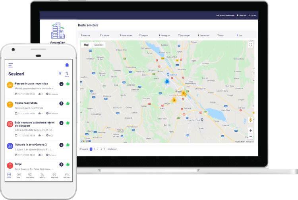Click the Google logo on the map
298x200 pixels.
click(84, 141)
